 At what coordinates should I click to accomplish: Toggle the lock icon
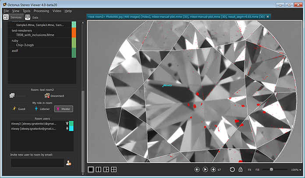pyautogui.click(x=240, y=169)
